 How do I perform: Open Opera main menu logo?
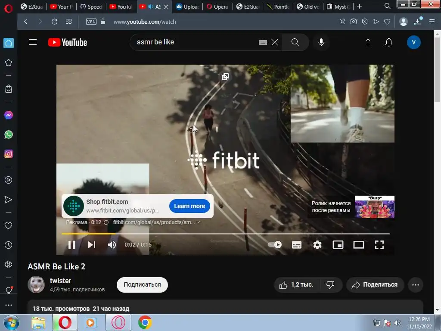(x=9, y=9)
